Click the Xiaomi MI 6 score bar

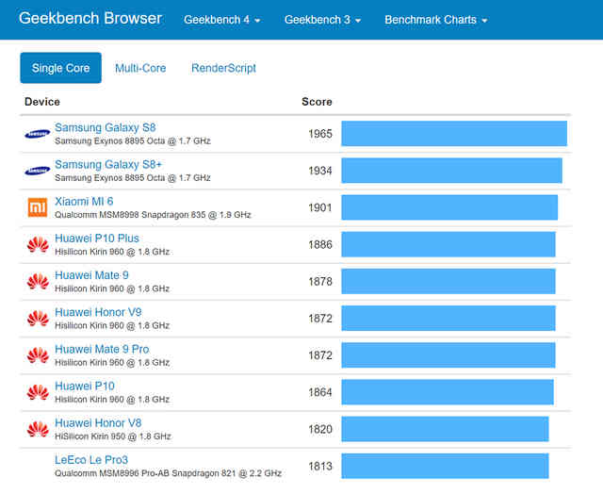(449, 207)
